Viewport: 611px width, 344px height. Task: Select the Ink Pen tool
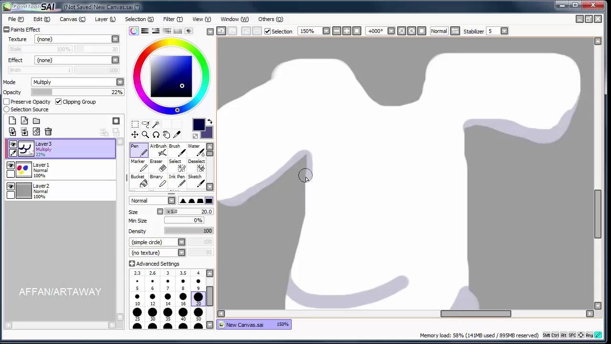point(177,181)
